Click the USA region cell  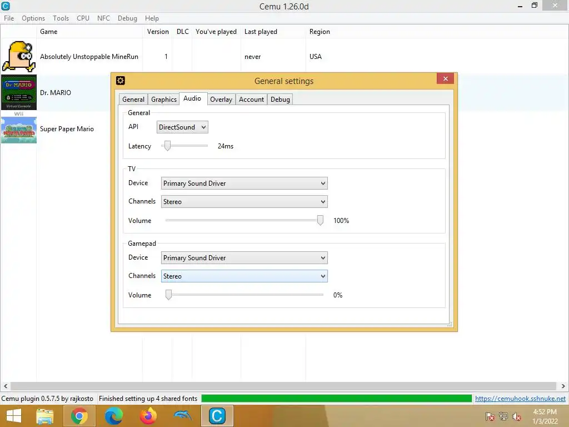pos(316,57)
